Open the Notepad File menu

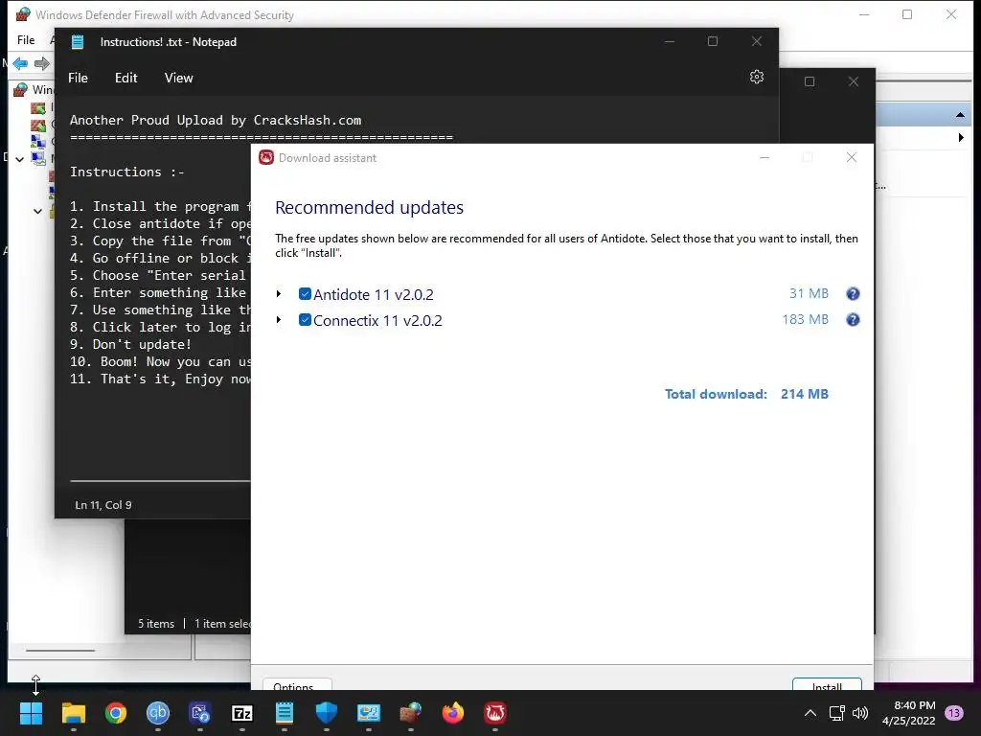point(79,78)
